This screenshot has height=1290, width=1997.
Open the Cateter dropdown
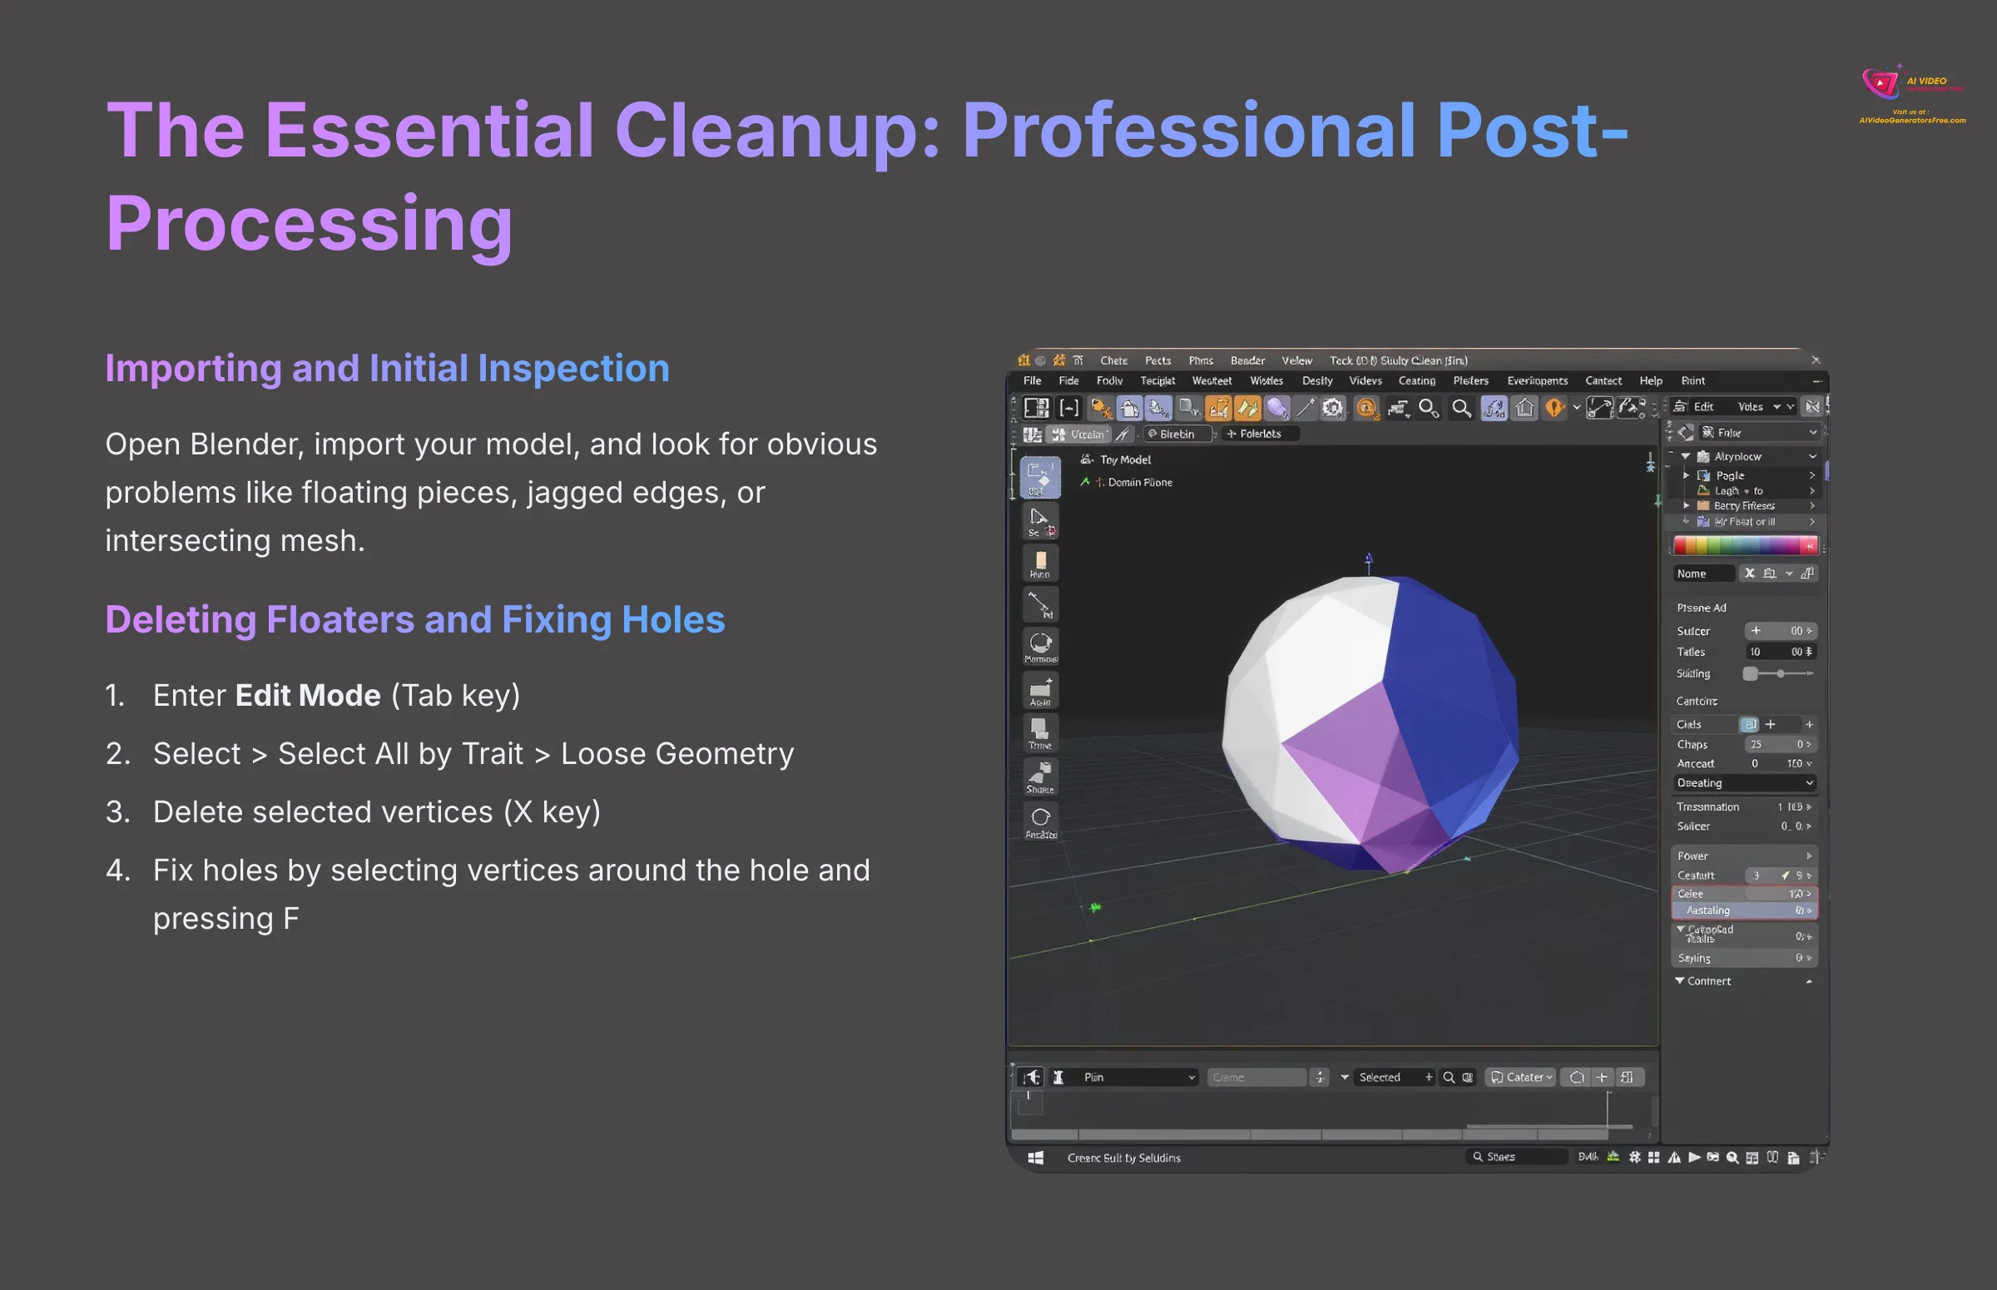click(1520, 1077)
